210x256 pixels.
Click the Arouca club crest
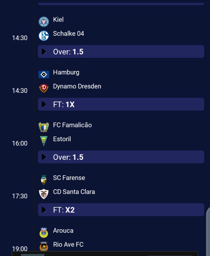tap(44, 232)
